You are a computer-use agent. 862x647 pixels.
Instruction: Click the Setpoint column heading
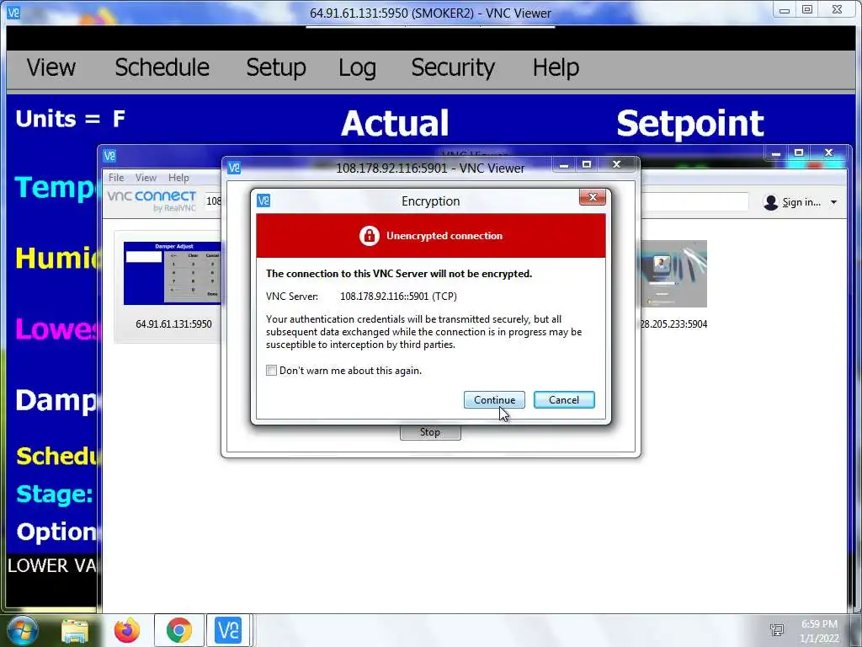point(690,123)
